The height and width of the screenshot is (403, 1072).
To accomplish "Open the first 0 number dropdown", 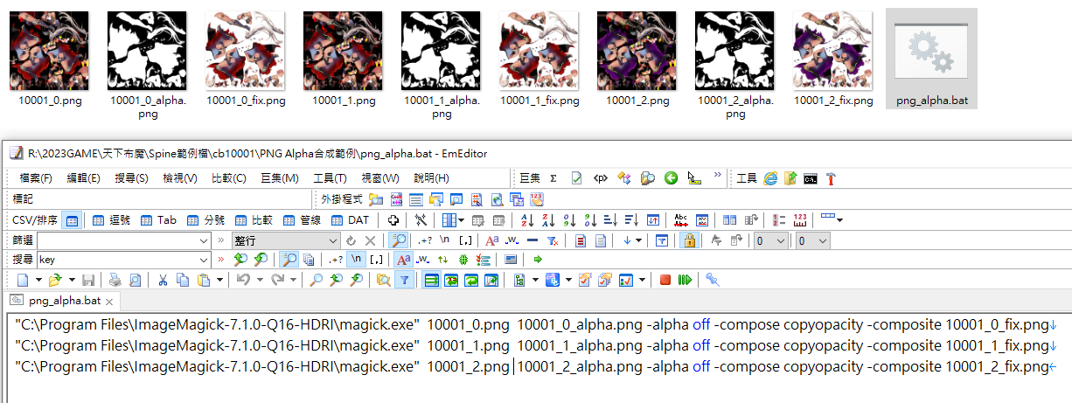I will (782, 240).
